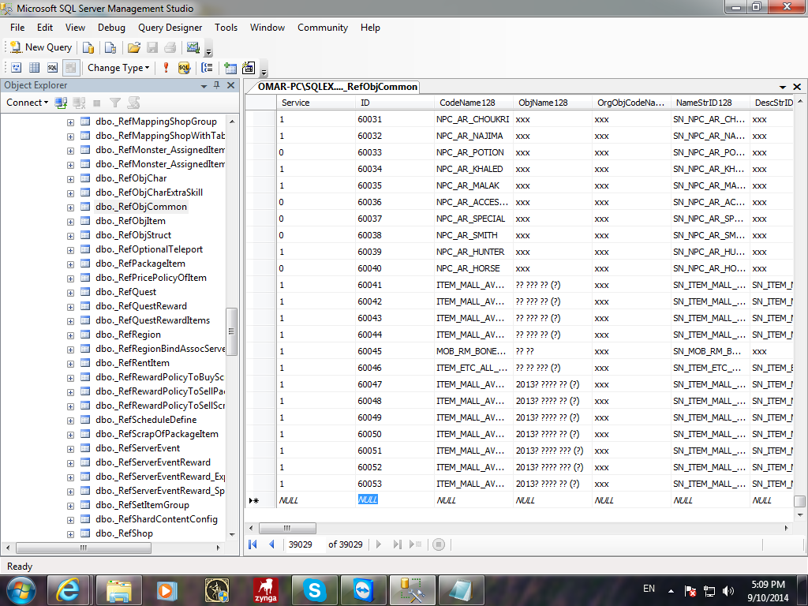Click the NPC_AR_CHOUKRI cell
Screen dimensions: 808x606
tap(473, 119)
